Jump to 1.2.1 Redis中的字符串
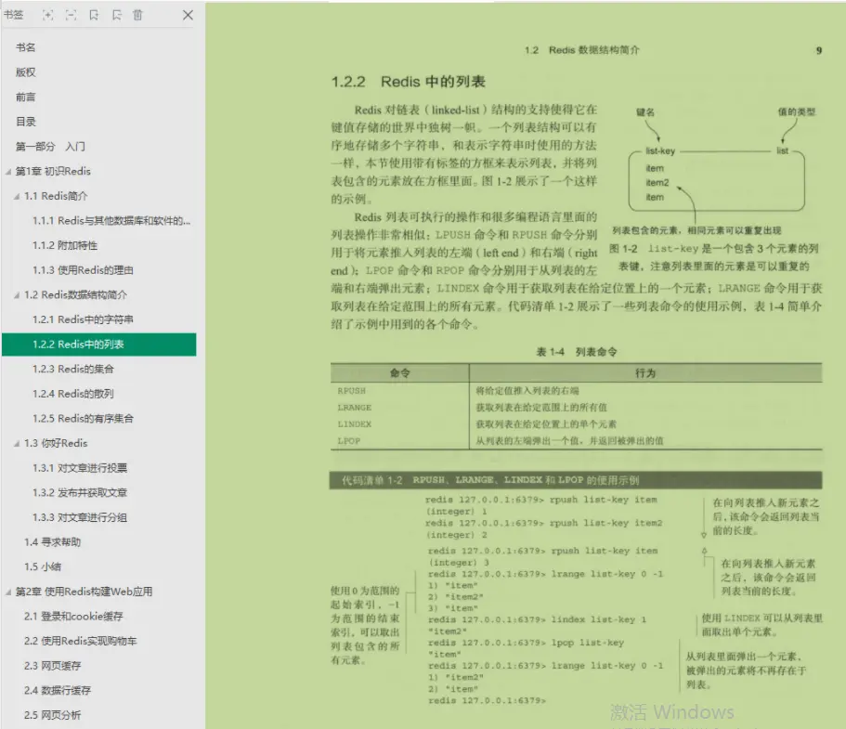The image size is (846, 729). click(83, 319)
